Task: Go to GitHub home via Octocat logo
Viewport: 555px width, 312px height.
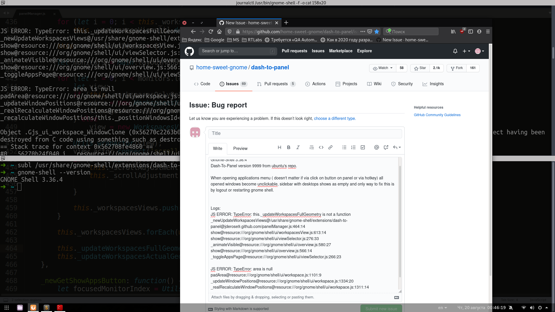Action: click(x=189, y=51)
